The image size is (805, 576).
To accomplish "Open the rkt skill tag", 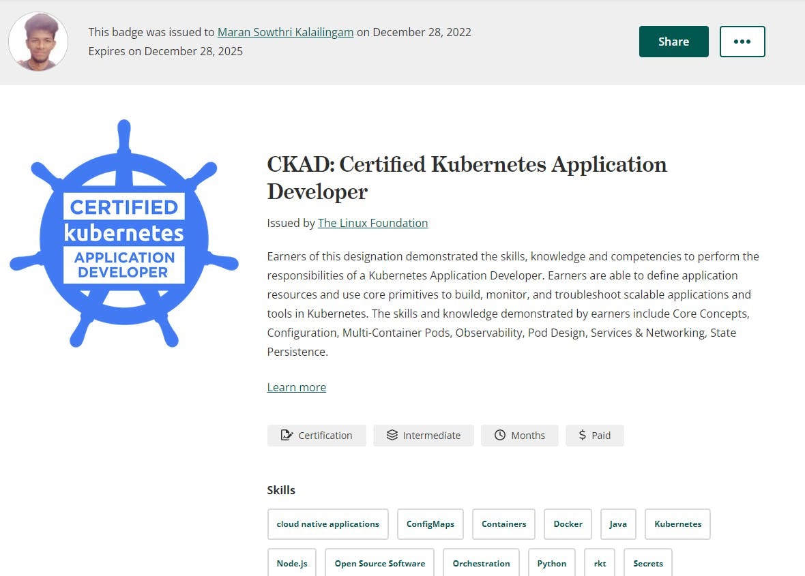I will [600, 562].
